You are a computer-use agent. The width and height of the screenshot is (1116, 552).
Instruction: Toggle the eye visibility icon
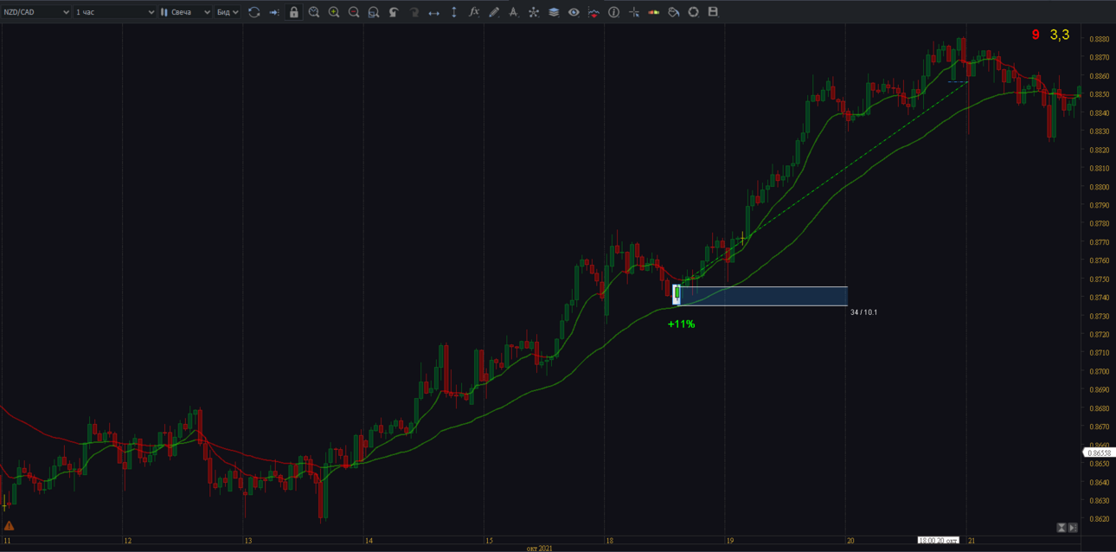pyautogui.click(x=574, y=12)
